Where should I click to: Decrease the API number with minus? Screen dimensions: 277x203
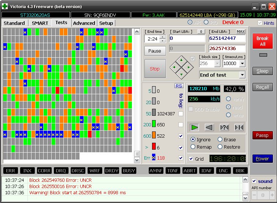254,195
